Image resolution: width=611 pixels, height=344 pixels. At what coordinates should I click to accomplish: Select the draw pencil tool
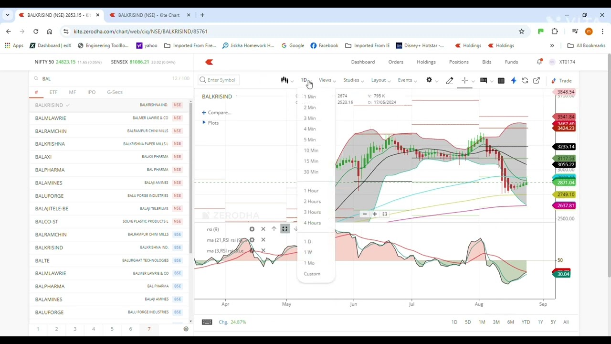pyautogui.click(x=450, y=81)
